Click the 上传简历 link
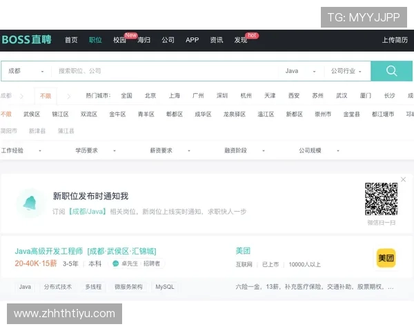Image resolution: width=414 pixels, height=331 pixels. (x=395, y=40)
